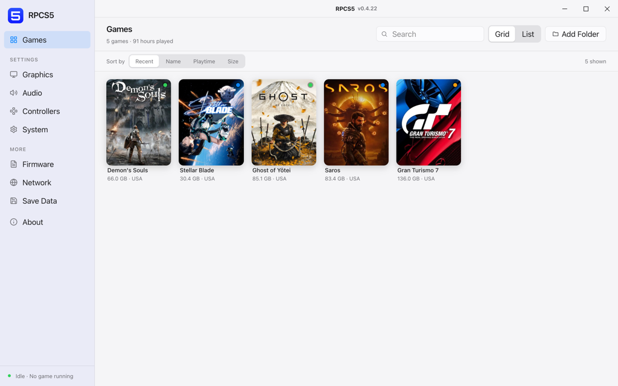This screenshot has width=618, height=386.
Task: Click the Network globe icon
Action: 14,182
